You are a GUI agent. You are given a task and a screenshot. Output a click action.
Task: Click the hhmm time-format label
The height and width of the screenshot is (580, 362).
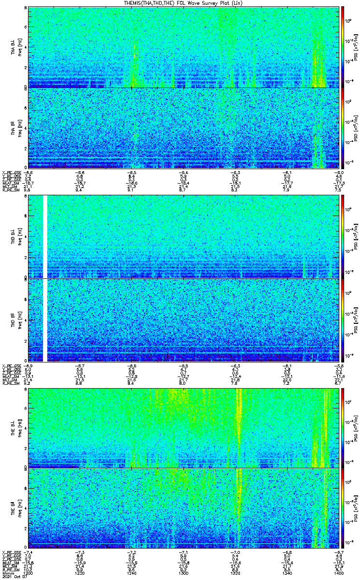(x=8, y=573)
